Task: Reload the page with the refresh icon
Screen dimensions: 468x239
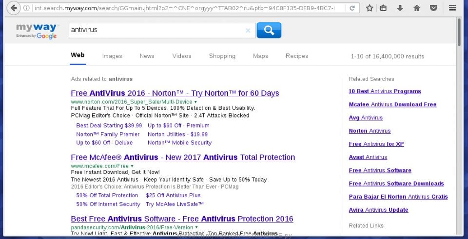Action: click(x=352, y=8)
